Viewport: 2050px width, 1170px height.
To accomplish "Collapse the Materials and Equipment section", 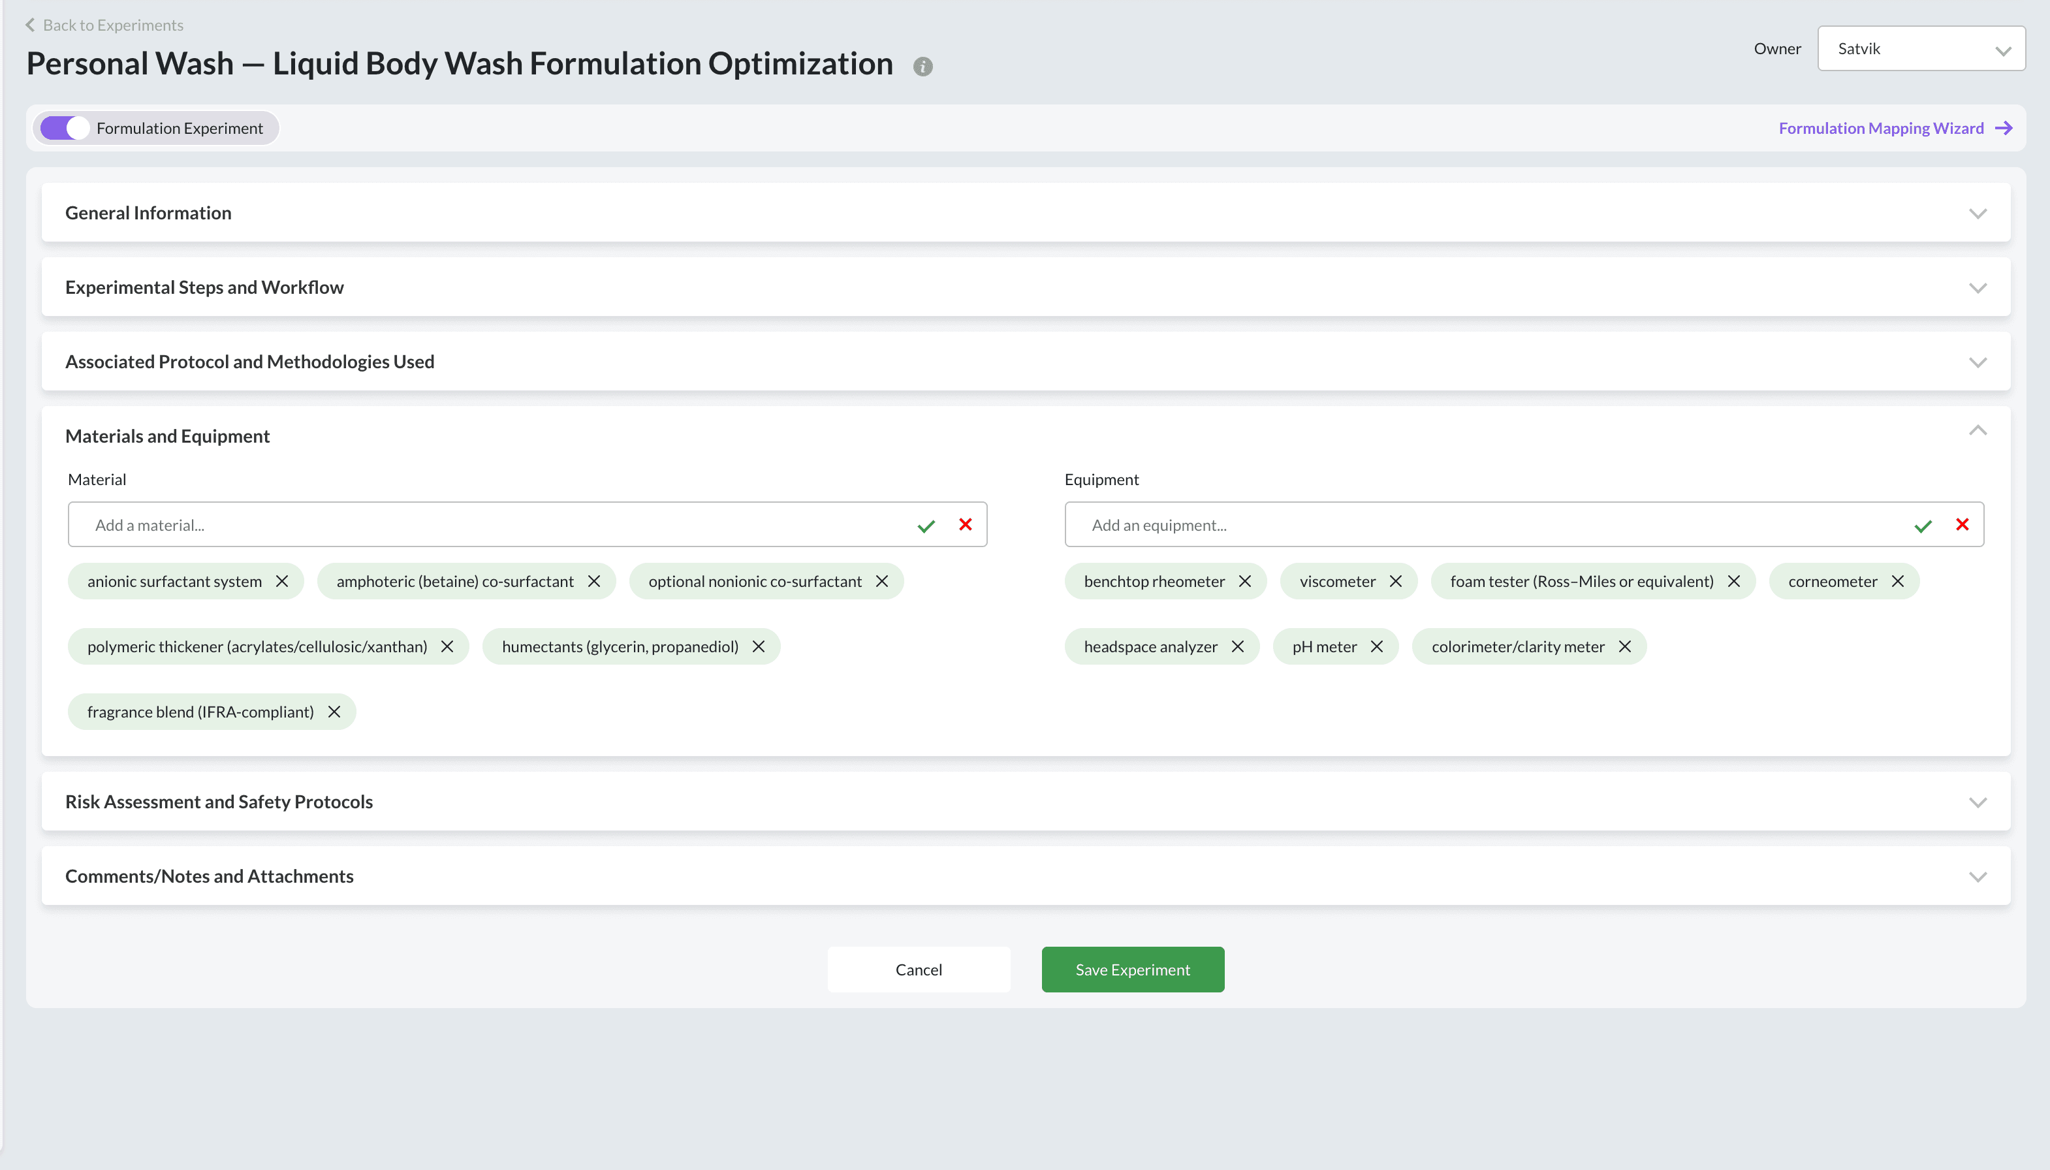I will tap(1977, 432).
